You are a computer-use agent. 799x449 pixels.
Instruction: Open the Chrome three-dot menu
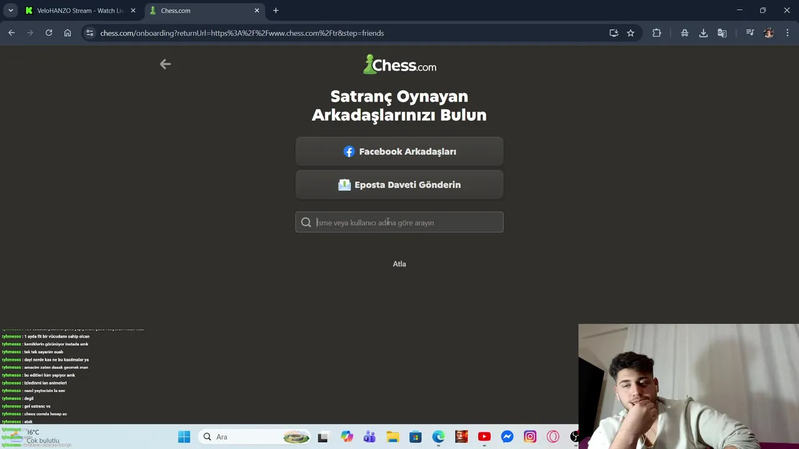(x=788, y=33)
